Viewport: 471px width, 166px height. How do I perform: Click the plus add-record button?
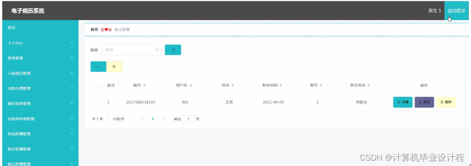[98, 67]
